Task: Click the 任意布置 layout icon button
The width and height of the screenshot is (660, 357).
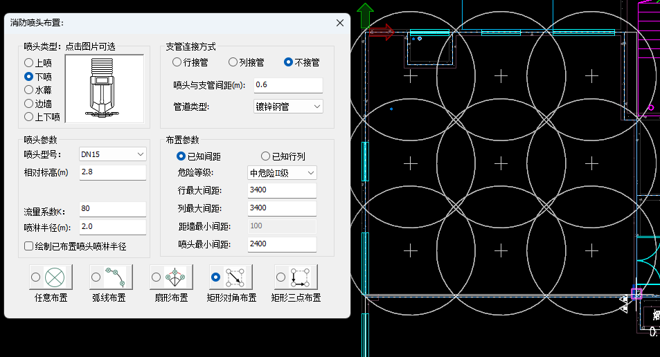Action: pyautogui.click(x=55, y=277)
